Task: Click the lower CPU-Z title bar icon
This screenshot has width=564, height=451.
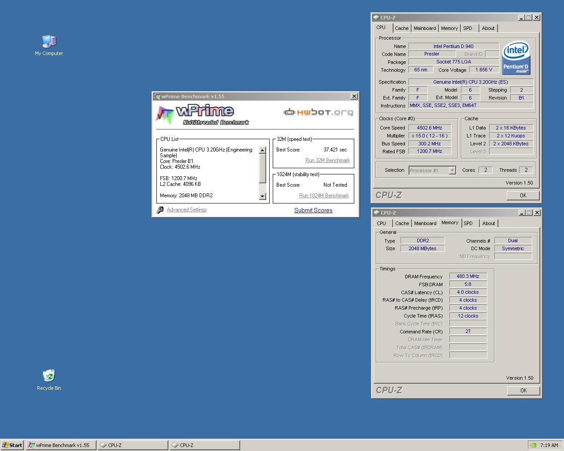Action: (376, 213)
